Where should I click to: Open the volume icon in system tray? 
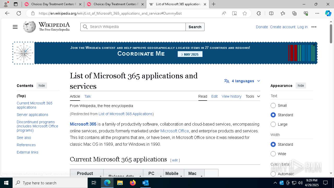(x=300, y=183)
